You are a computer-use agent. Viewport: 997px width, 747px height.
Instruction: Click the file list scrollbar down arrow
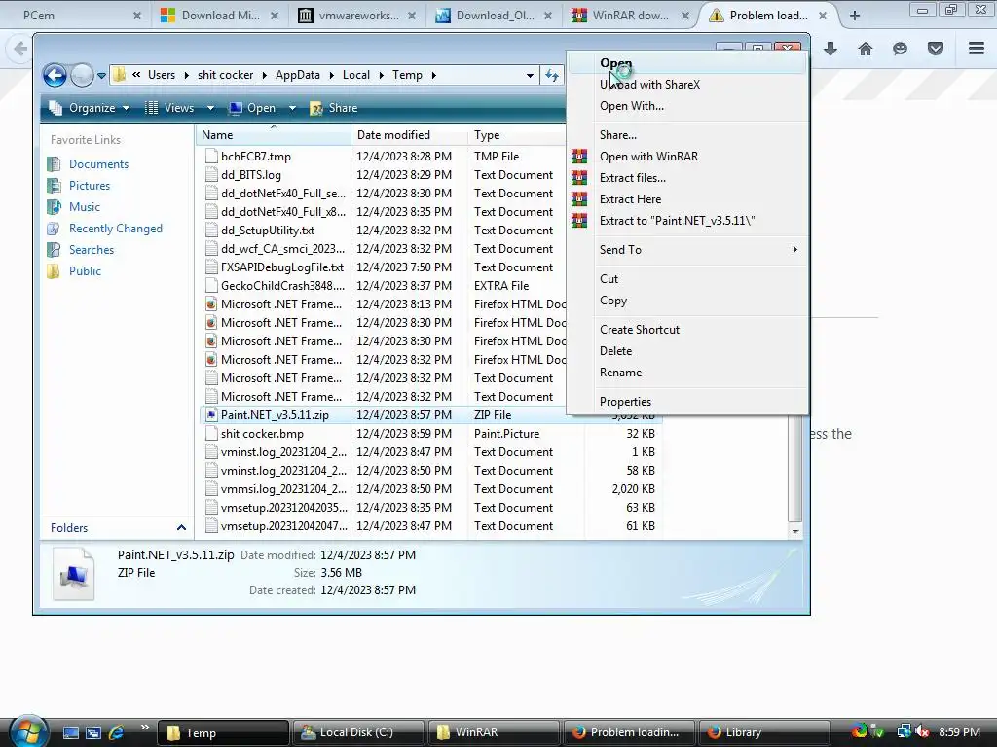click(795, 531)
